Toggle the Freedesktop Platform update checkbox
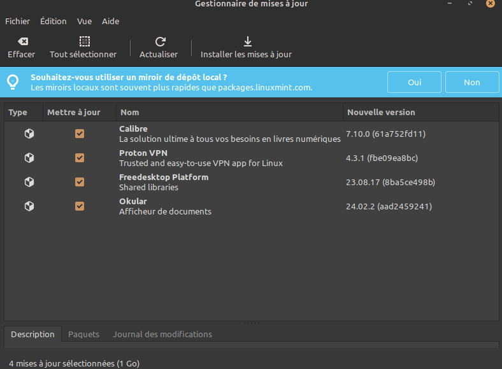502x369 pixels. 80,182
